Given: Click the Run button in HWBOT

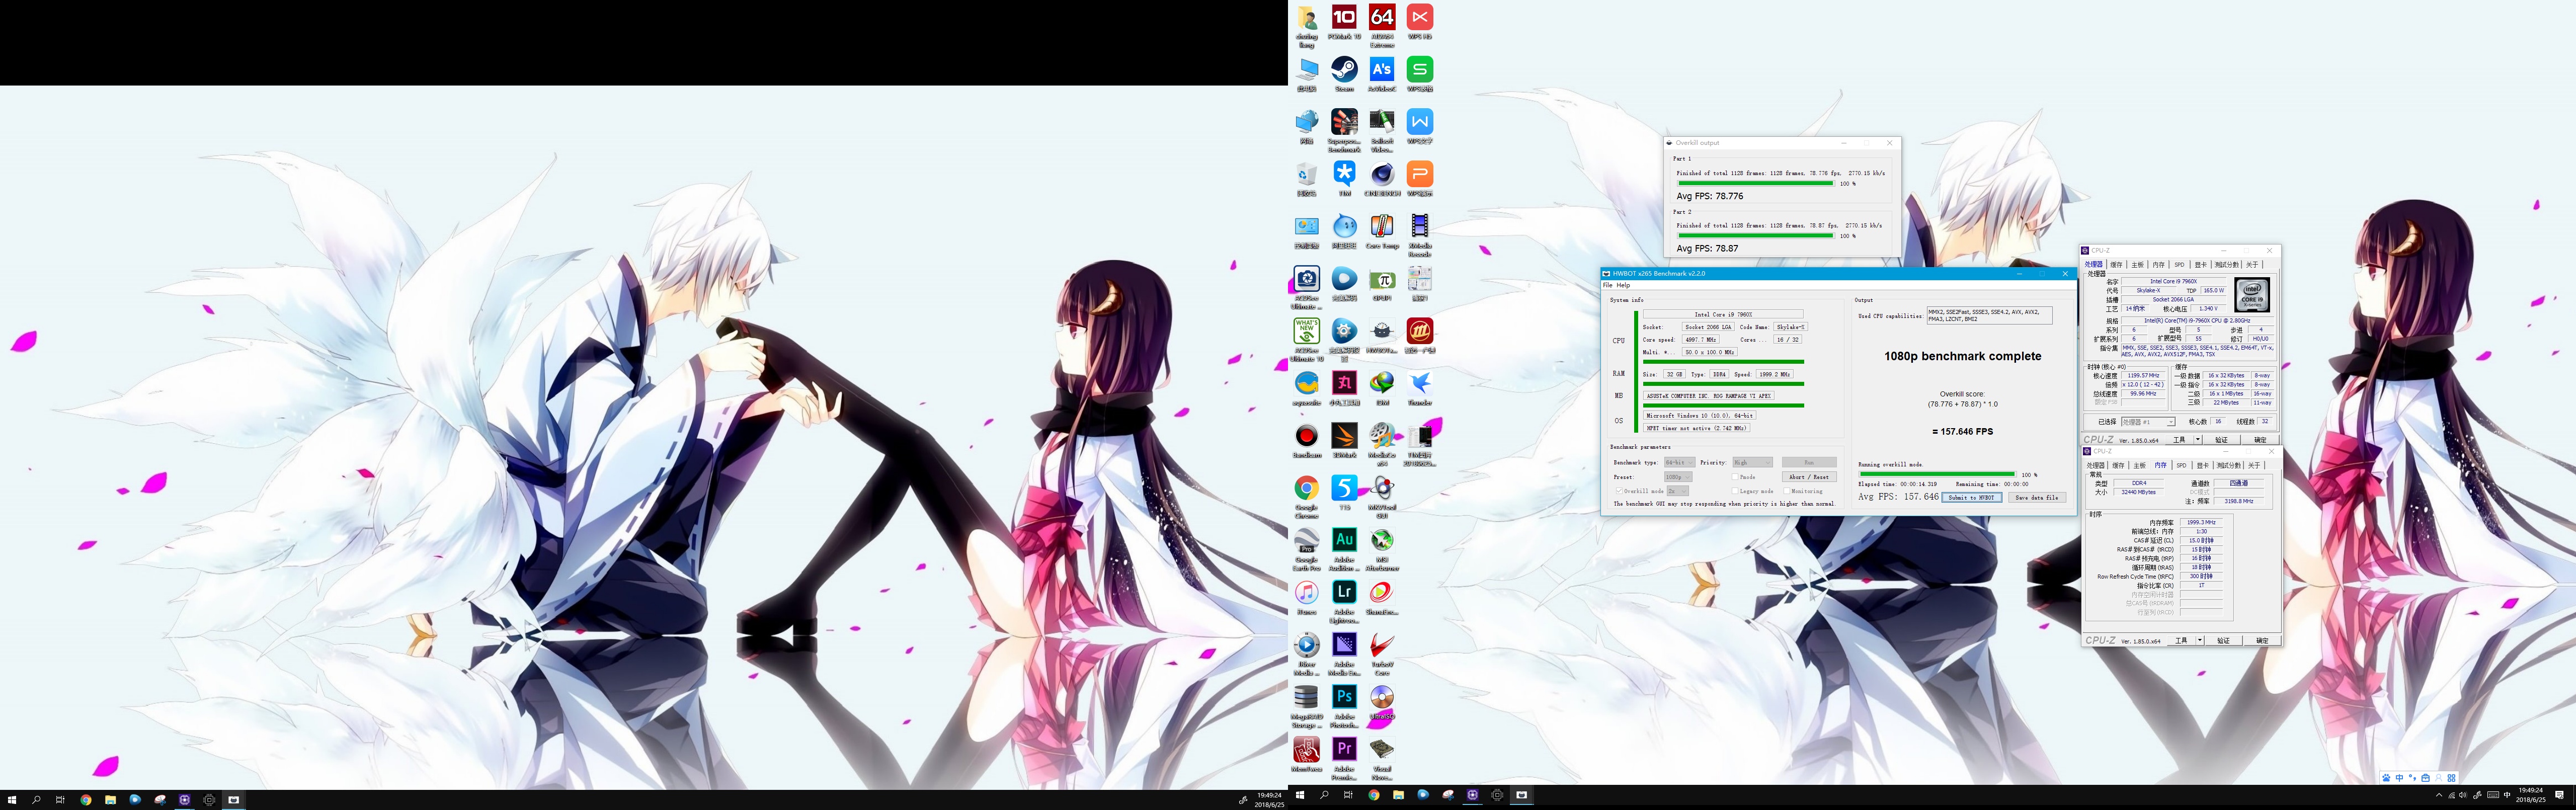Looking at the screenshot, I should pos(1808,462).
